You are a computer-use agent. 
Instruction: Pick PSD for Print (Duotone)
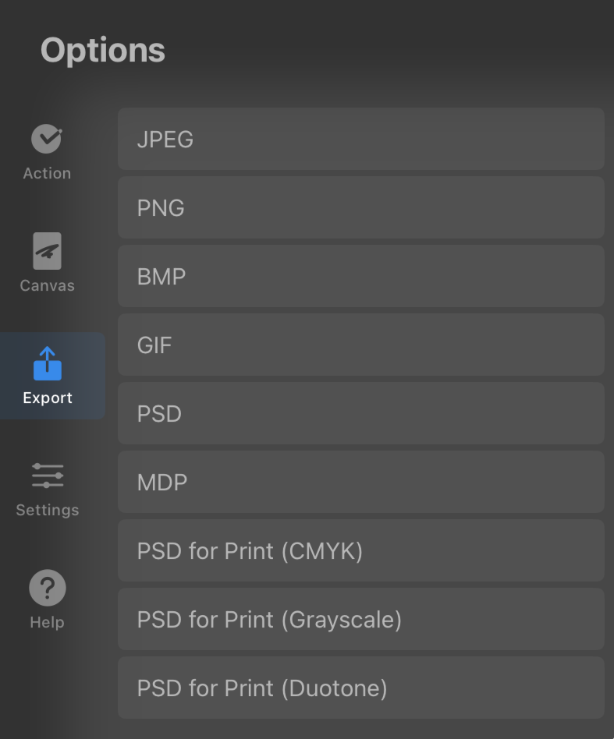click(x=361, y=688)
